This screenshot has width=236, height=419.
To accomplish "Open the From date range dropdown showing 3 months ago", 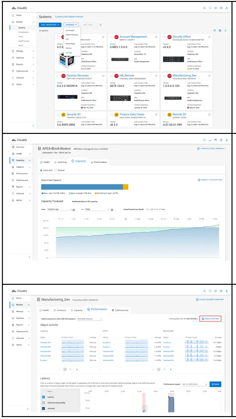I will coord(60,209).
